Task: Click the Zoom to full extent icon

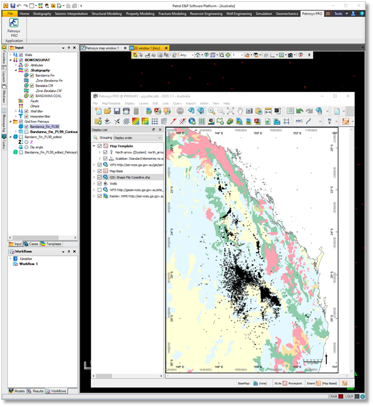Action: [230, 111]
